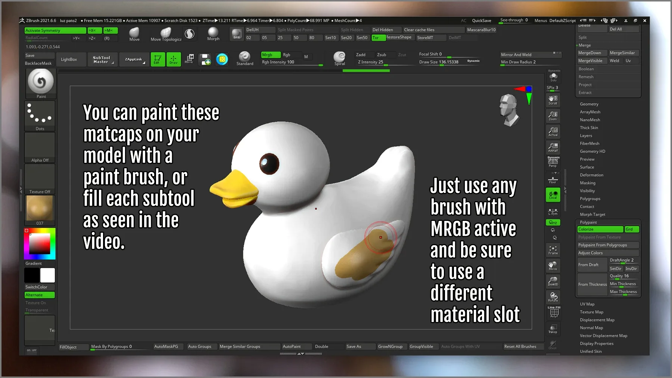This screenshot has height=378, width=672.
Task: Expand the Geometry subpalette
Action: pyautogui.click(x=589, y=104)
